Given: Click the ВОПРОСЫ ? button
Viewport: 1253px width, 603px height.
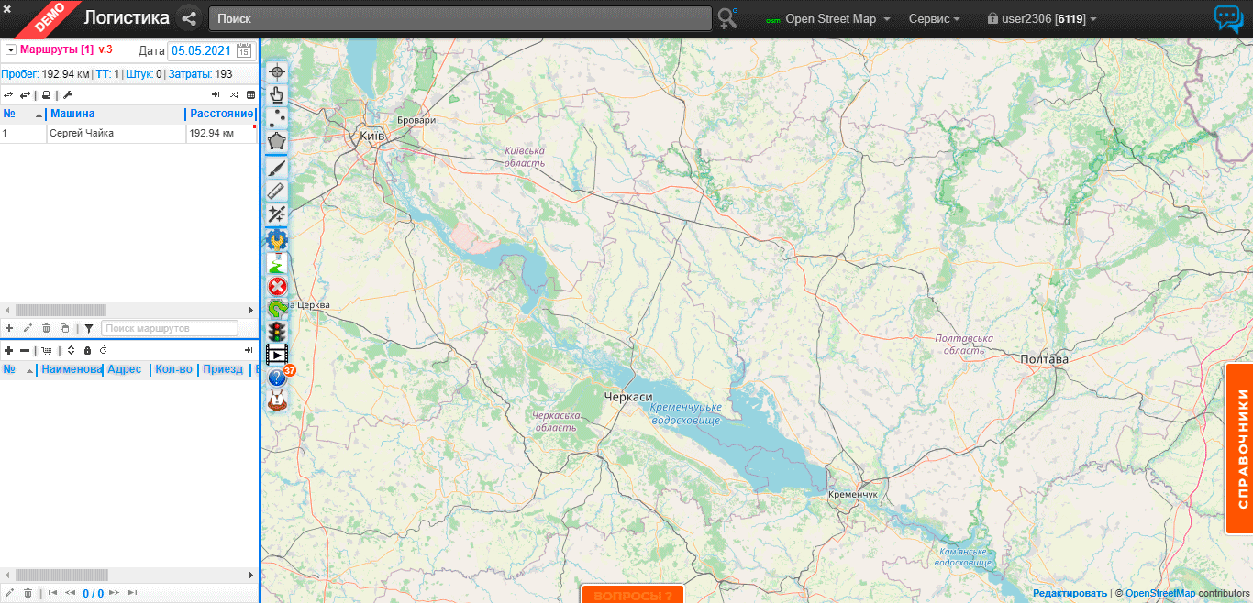Looking at the screenshot, I should (x=632, y=595).
